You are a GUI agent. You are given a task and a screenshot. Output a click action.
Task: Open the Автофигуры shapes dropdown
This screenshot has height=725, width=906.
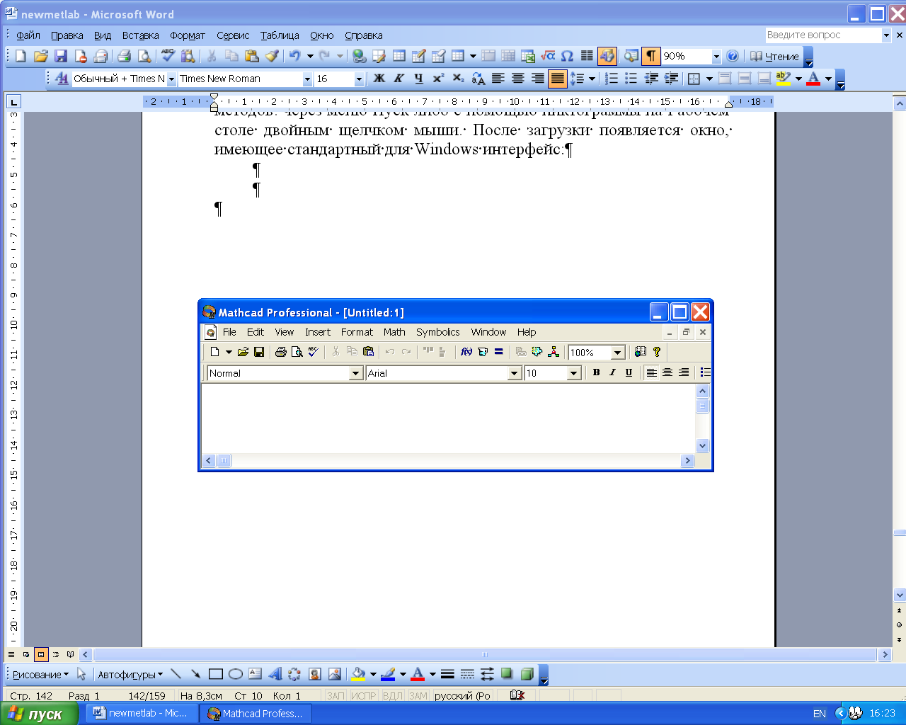click(x=130, y=674)
